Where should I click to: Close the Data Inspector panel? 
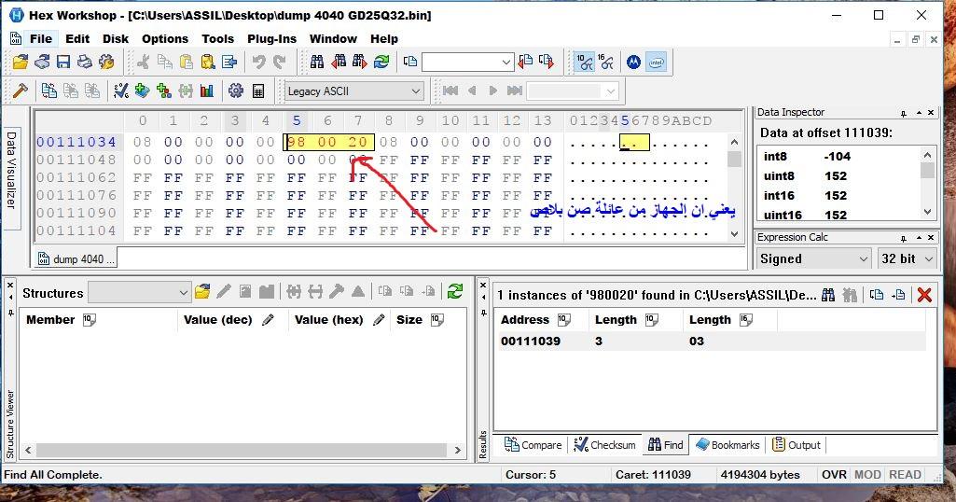click(x=931, y=112)
